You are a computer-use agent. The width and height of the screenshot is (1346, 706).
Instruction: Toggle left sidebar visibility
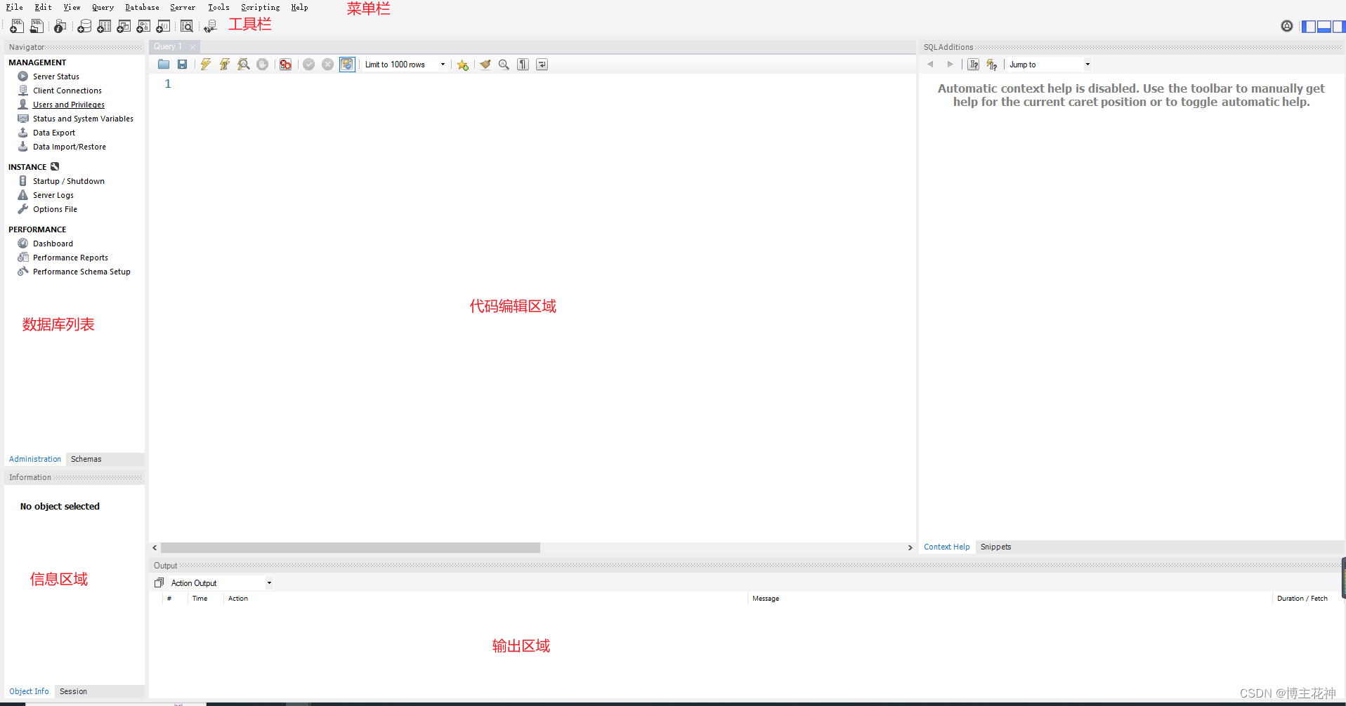pos(1309,27)
